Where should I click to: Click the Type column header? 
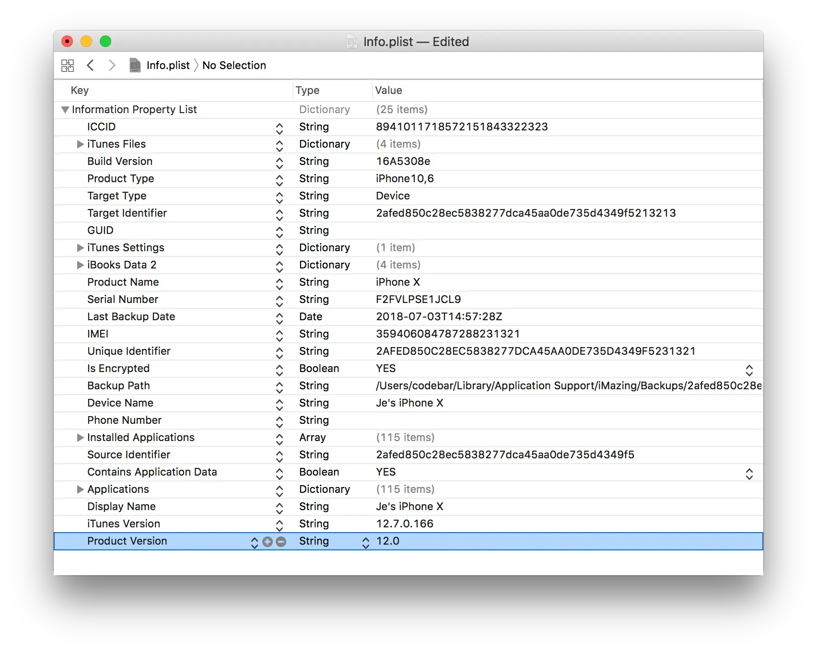click(x=307, y=90)
